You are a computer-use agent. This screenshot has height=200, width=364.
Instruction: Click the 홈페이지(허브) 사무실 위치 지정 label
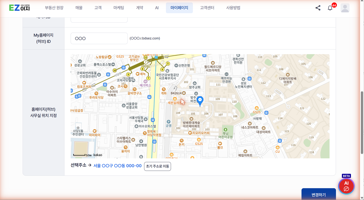point(43,112)
